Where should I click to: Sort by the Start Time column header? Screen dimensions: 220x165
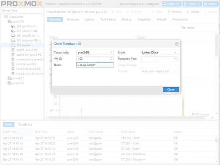click(17, 132)
